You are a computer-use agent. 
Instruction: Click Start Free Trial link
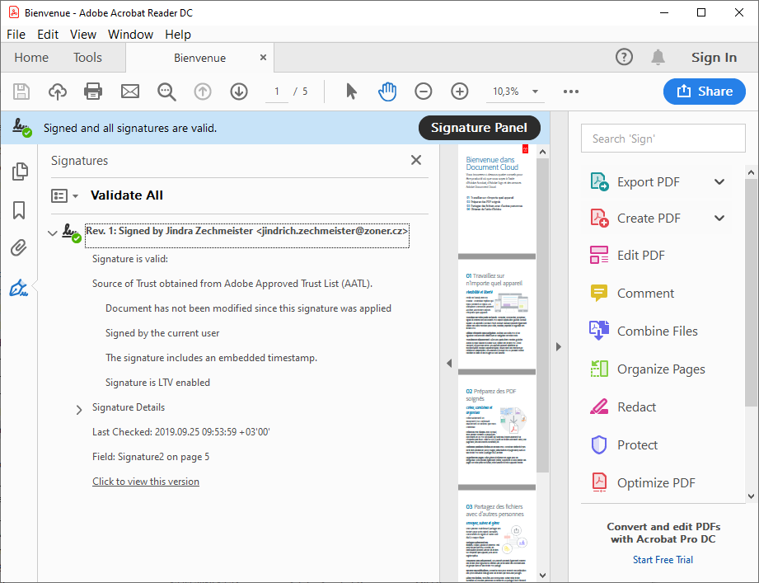point(663,560)
